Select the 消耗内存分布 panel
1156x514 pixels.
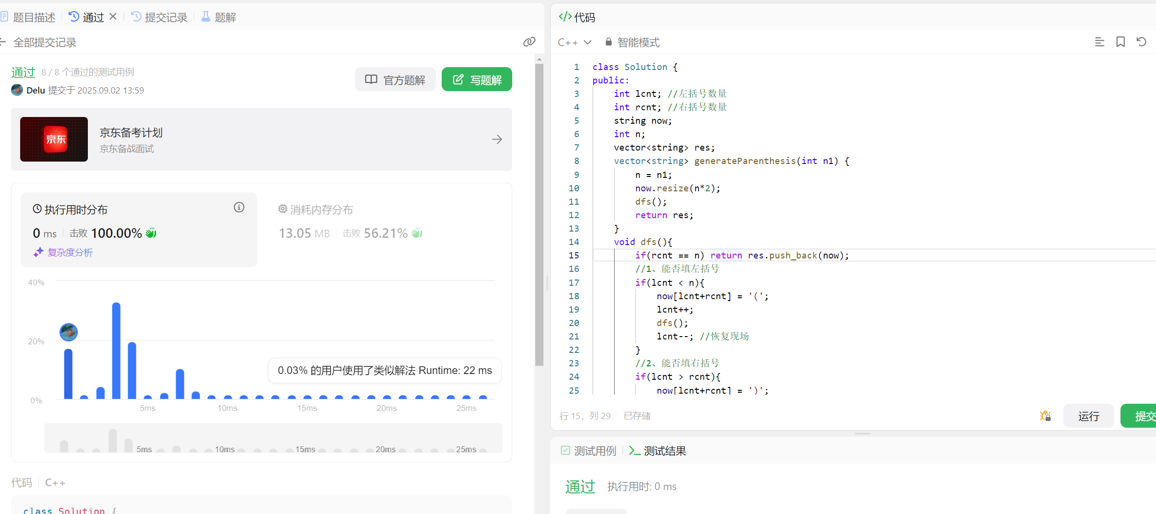(x=384, y=229)
